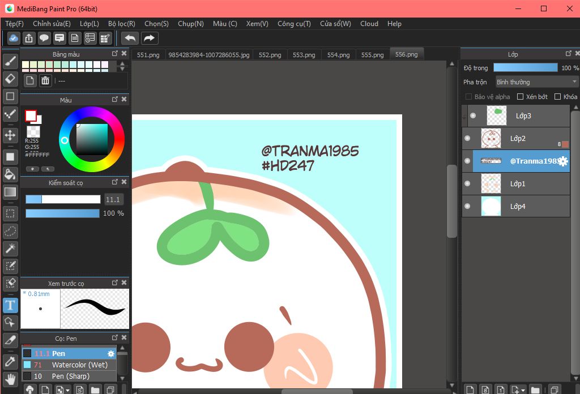Image resolution: width=580 pixels, height=394 pixels.
Task: Hide the Lớp3 layer
Action: click(x=473, y=115)
